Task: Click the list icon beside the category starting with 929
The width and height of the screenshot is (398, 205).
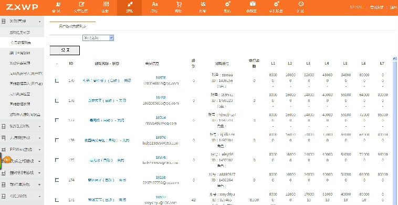Action: click(3, 126)
